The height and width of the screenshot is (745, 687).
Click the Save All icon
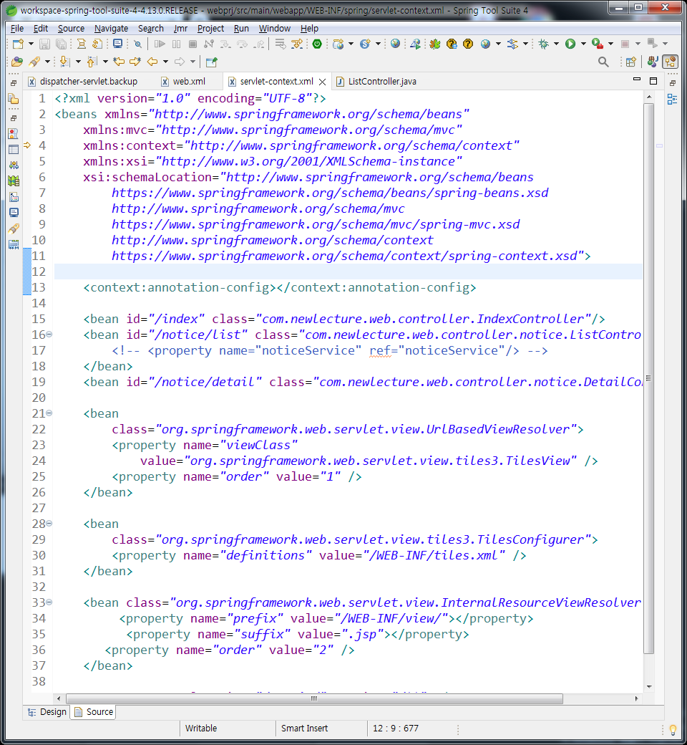[x=62, y=44]
